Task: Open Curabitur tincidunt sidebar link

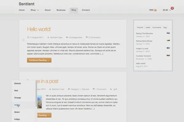Action: pos(143,56)
